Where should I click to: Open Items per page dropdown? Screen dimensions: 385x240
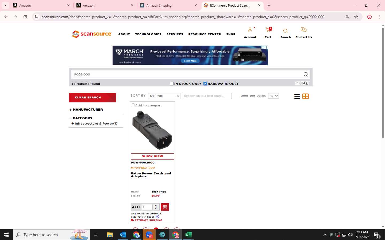(x=273, y=96)
